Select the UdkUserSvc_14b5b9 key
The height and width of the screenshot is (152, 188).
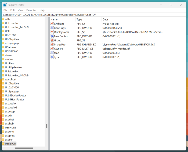click(x=17, y=27)
